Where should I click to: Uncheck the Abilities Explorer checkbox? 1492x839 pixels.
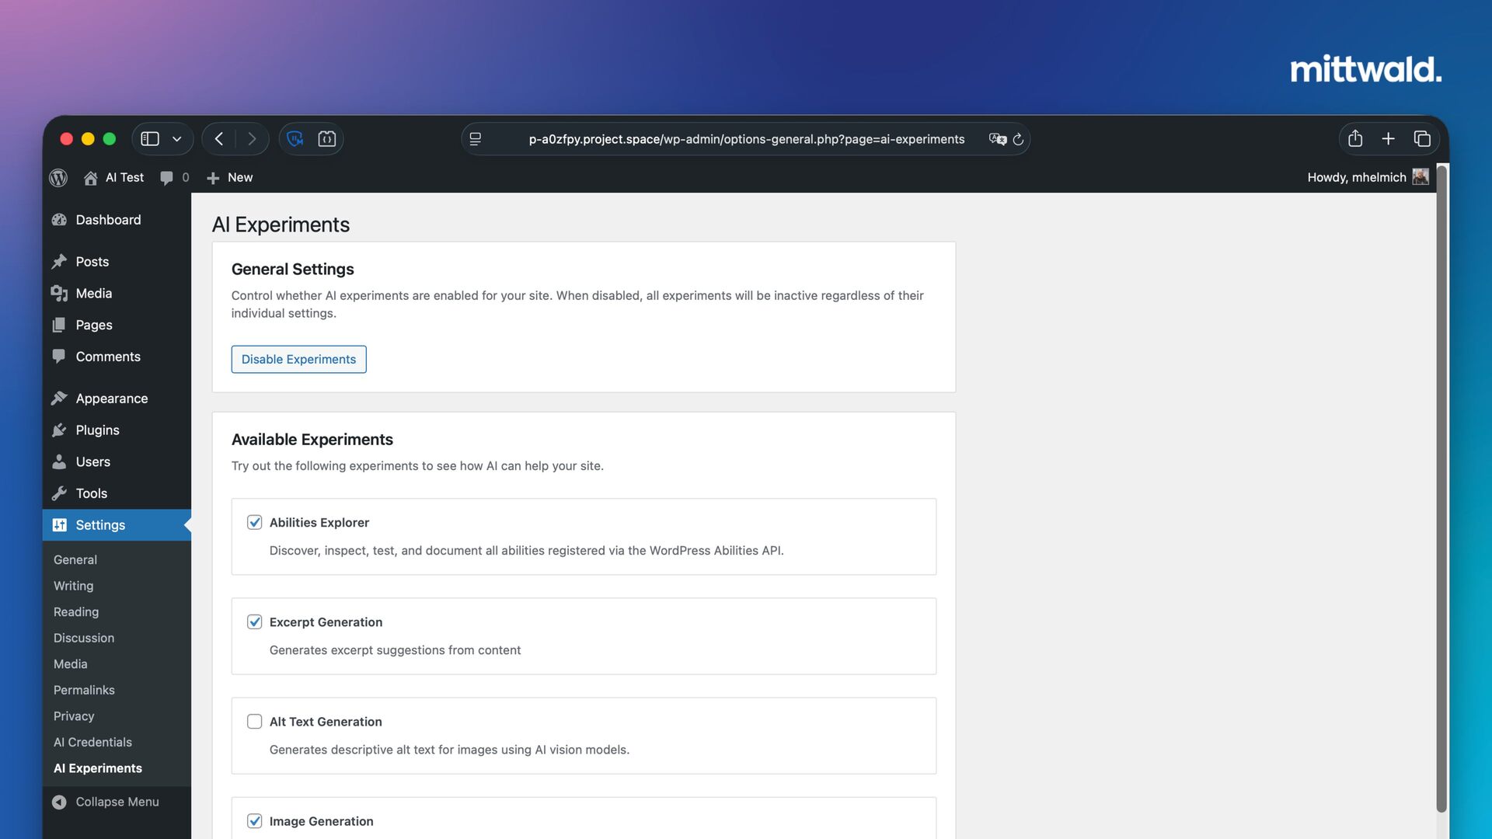(x=254, y=522)
